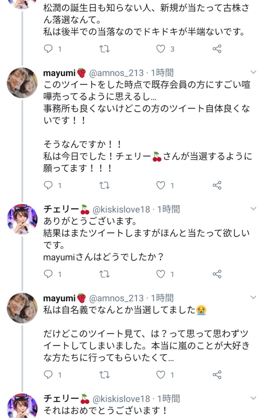The width and height of the screenshot is (263, 418).
Task: Like mayumi's tweet ending 願ってます！！！
Action: [161, 185]
